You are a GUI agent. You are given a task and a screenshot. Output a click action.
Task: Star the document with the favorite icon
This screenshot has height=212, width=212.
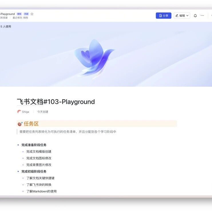tap(32, 14)
